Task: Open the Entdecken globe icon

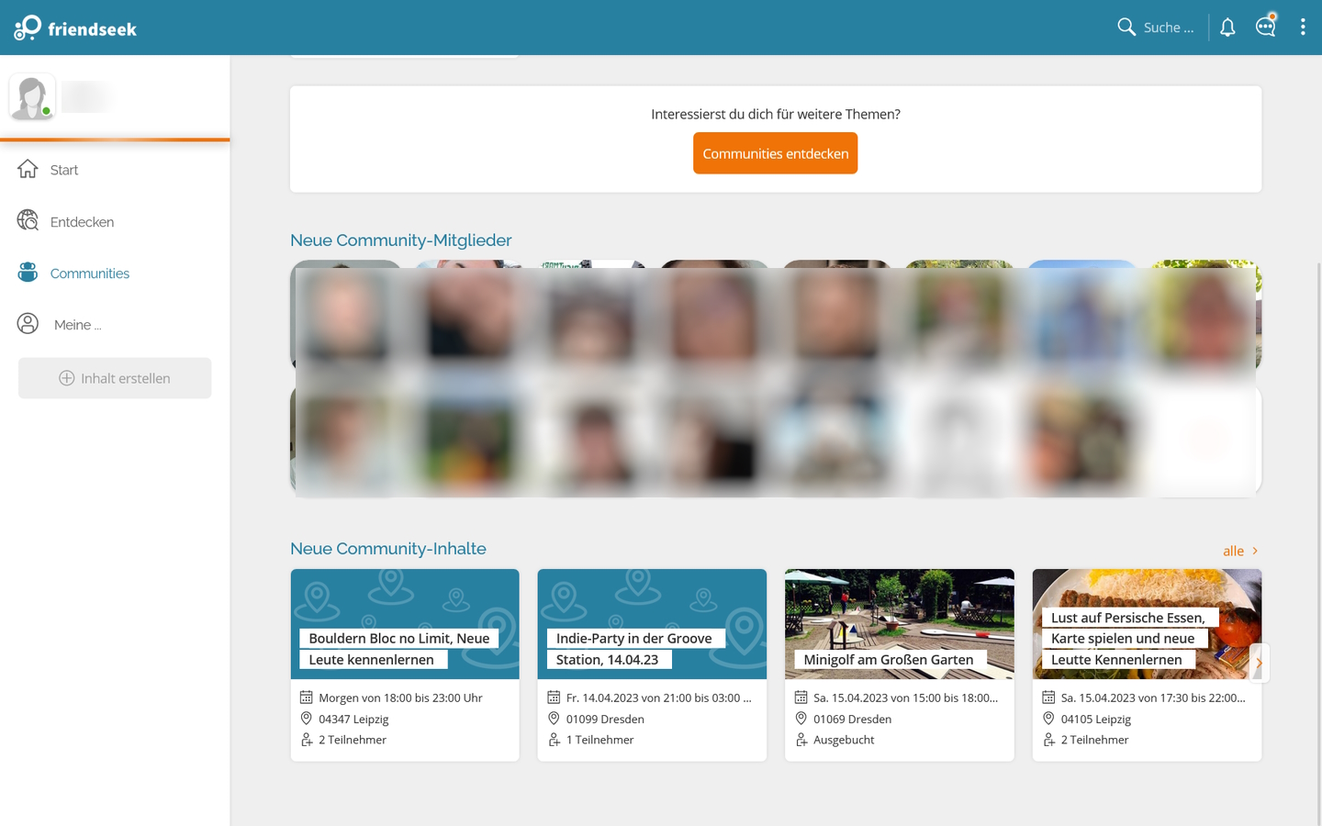Action: click(28, 221)
